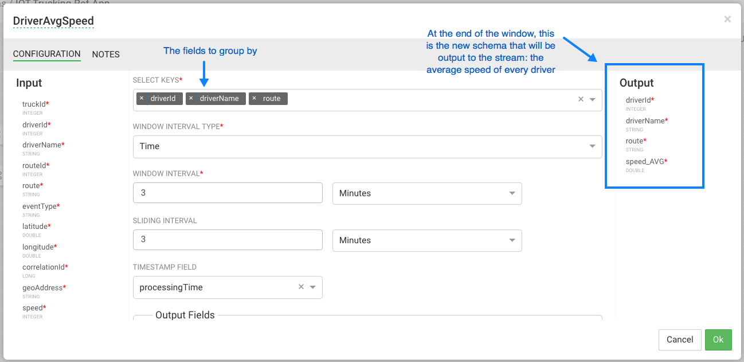Click speed_AVG in the Output schema
The image size is (744, 362).
(645, 162)
